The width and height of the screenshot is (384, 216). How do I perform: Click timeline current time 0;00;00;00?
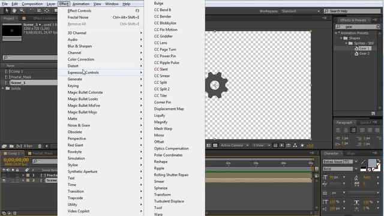pyautogui.click(x=16, y=160)
